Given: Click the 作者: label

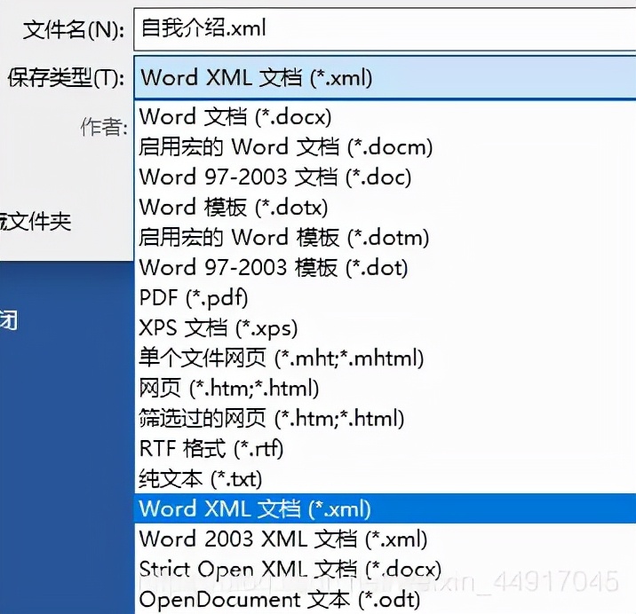Looking at the screenshot, I should pyautogui.click(x=104, y=127).
